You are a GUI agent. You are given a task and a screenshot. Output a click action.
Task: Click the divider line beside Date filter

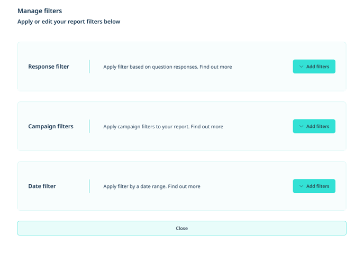tap(89, 186)
